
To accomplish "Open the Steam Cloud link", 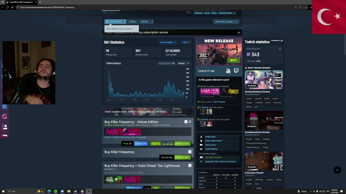I will (x=210, y=145).
